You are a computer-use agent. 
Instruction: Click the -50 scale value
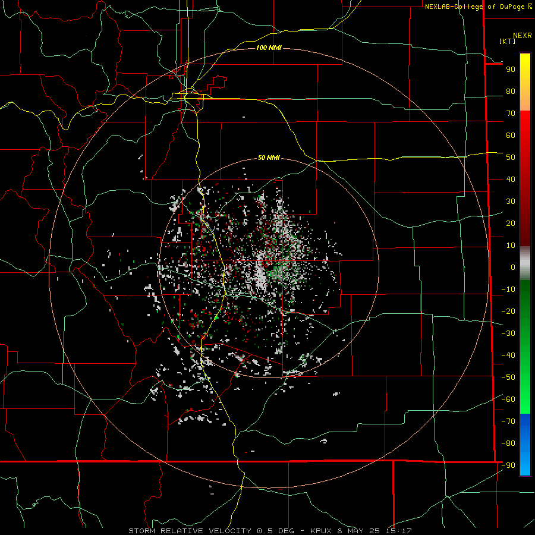click(x=508, y=377)
